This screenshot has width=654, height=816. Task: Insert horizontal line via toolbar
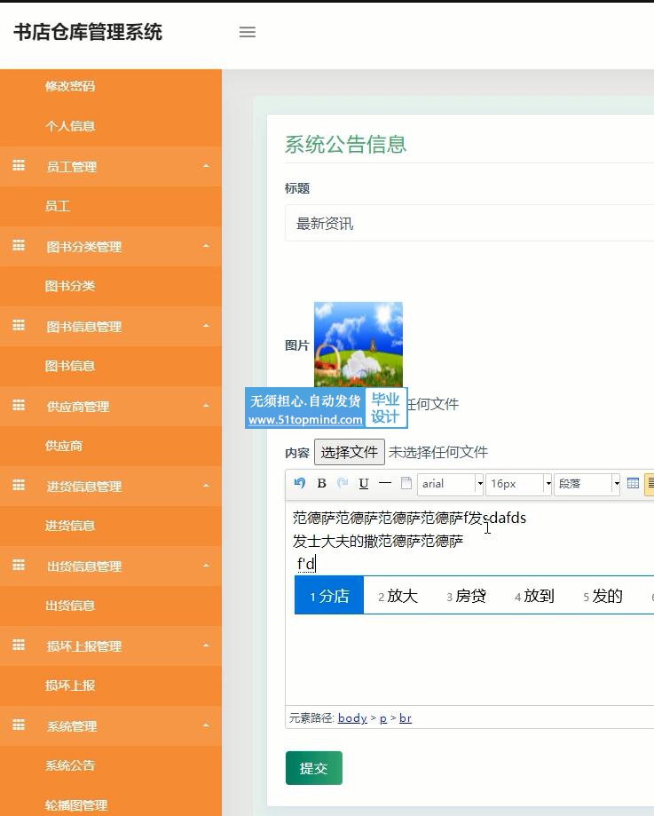click(x=385, y=483)
